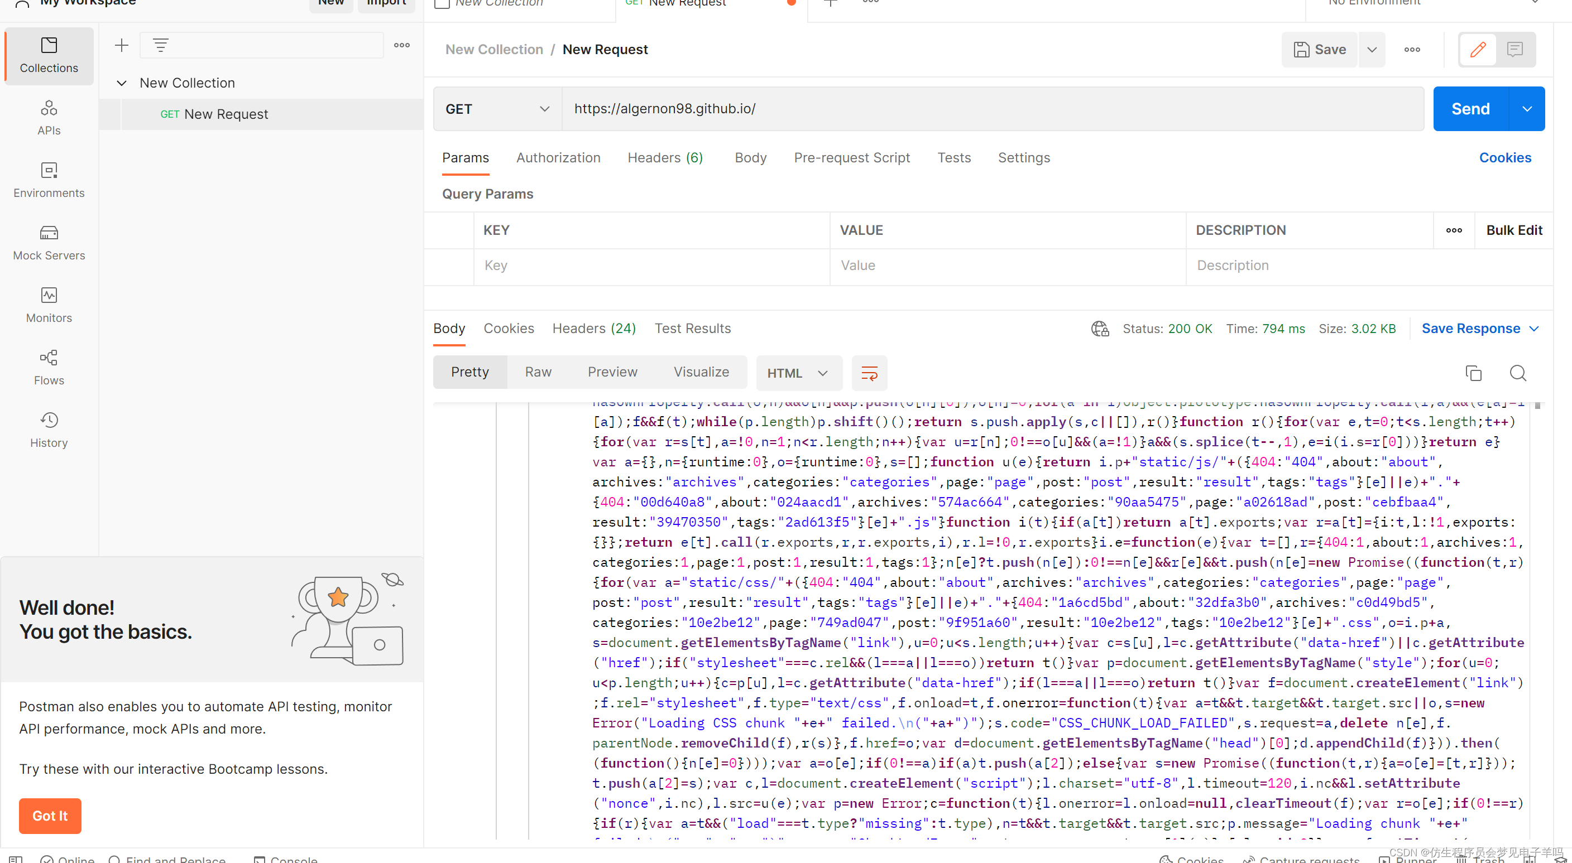
Task: Click the URL input field
Action: [x=994, y=107]
